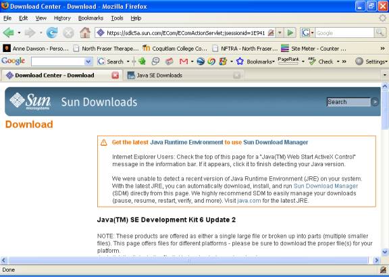Click the green puzzle-piece toolbar icon
The image size is (389, 277).
pos(142,61)
